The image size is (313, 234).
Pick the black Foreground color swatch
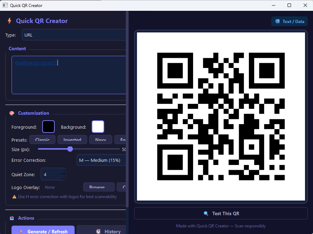point(48,127)
